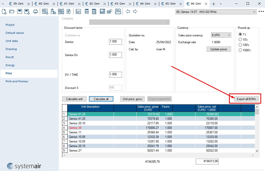Click the Export all BOMs button

(246, 99)
